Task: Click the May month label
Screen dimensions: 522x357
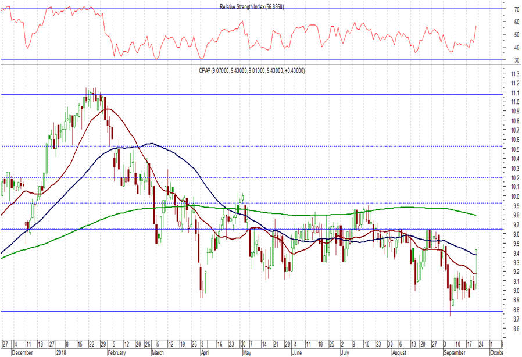Action: [246, 353]
